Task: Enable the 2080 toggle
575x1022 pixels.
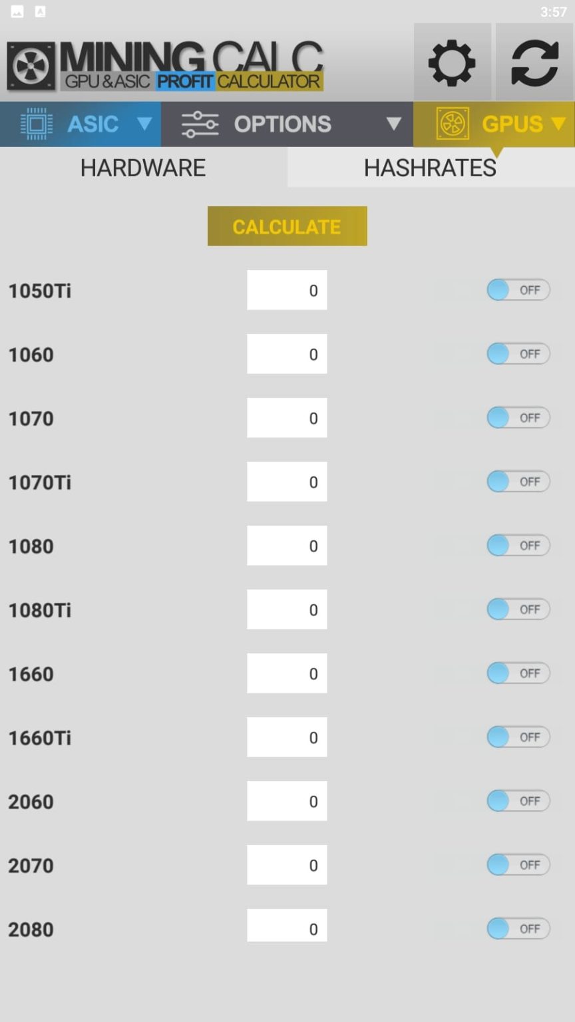Action: (x=518, y=928)
